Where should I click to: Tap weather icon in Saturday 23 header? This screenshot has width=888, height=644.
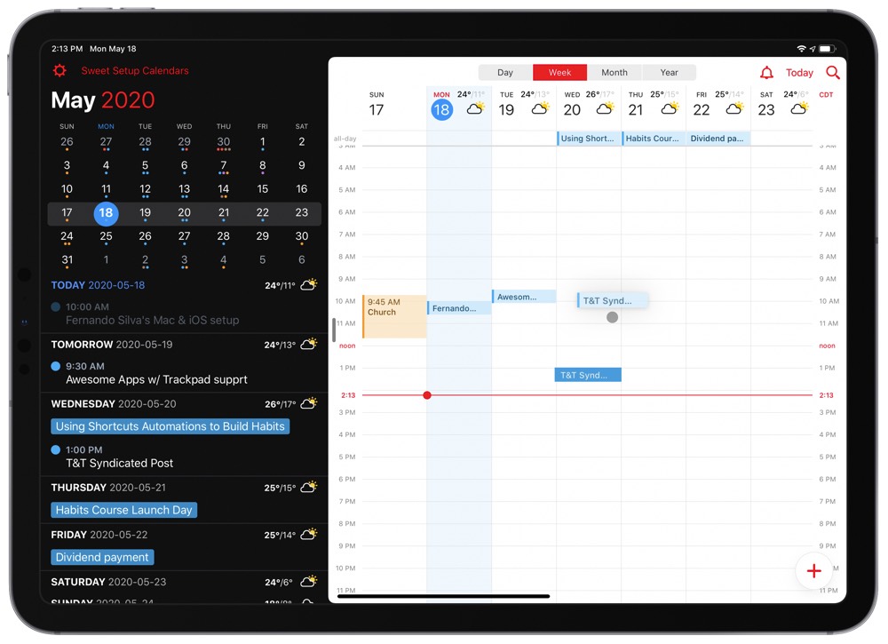(799, 109)
